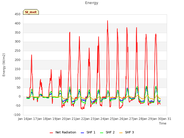
Task: Click the Jan 23 x-axis date
Action: (90, 119)
